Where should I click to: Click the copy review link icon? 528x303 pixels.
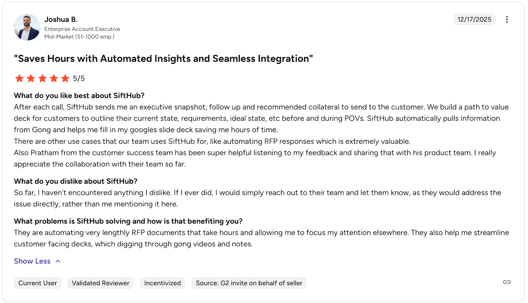coord(507,282)
